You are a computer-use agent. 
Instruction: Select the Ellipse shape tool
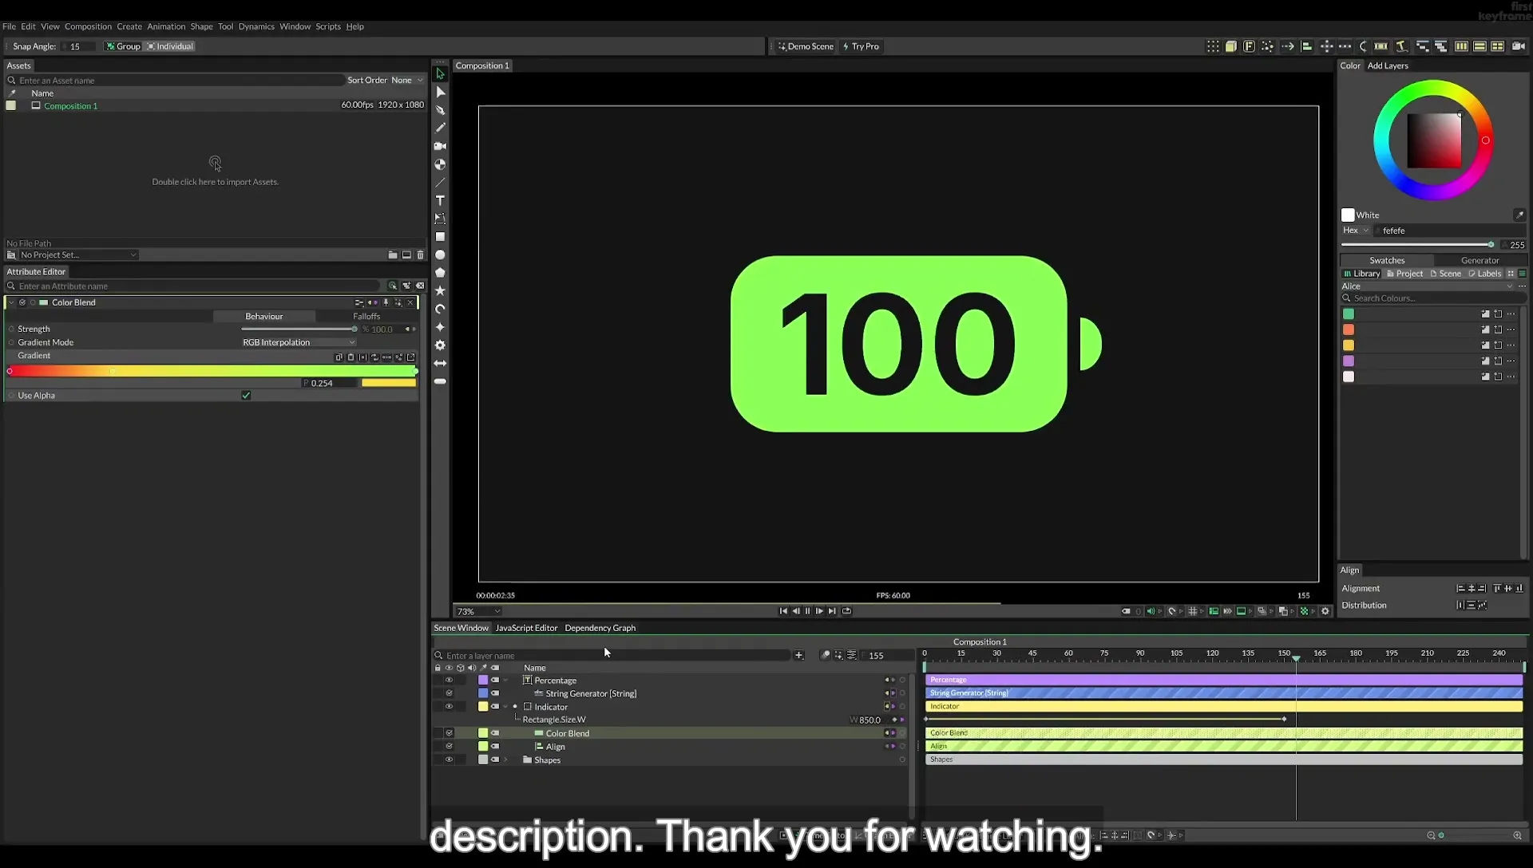(x=440, y=255)
